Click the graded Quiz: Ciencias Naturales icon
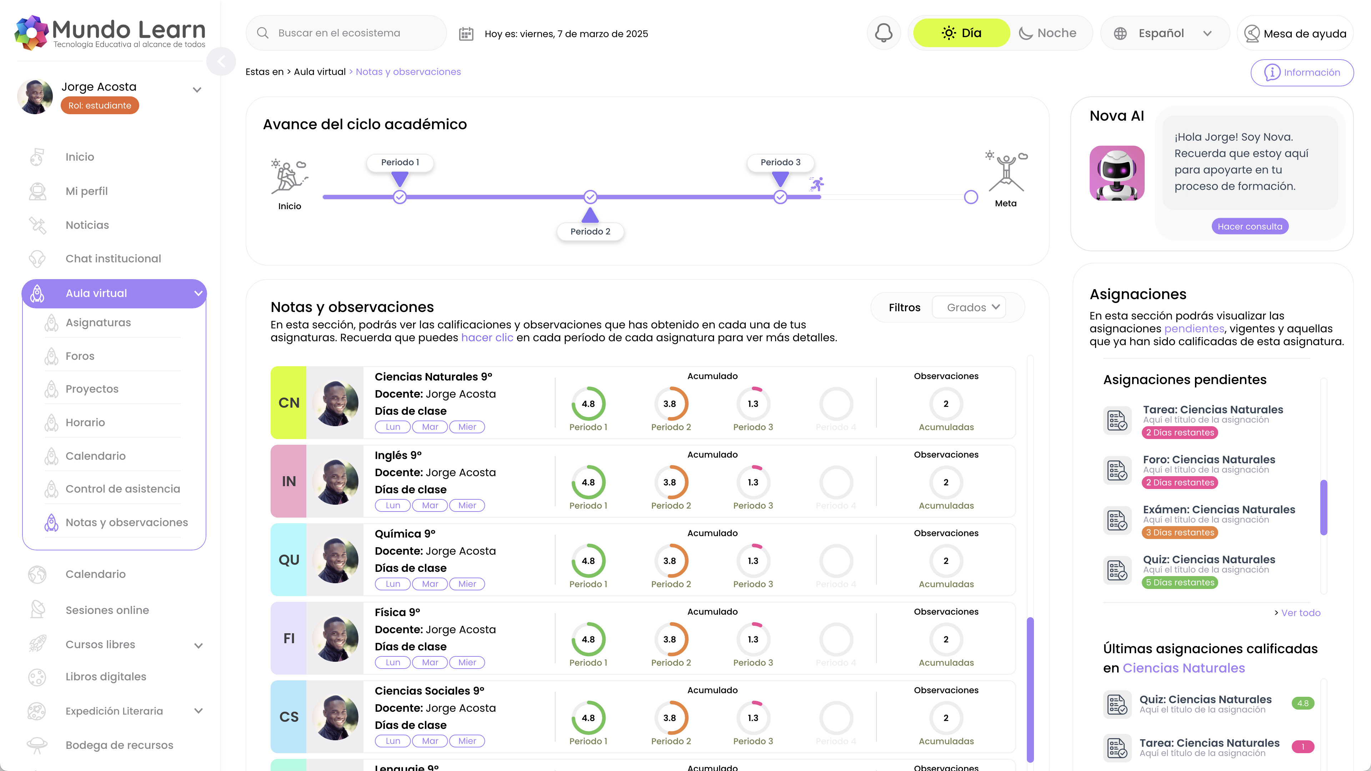The image size is (1371, 771). click(1117, 704)
